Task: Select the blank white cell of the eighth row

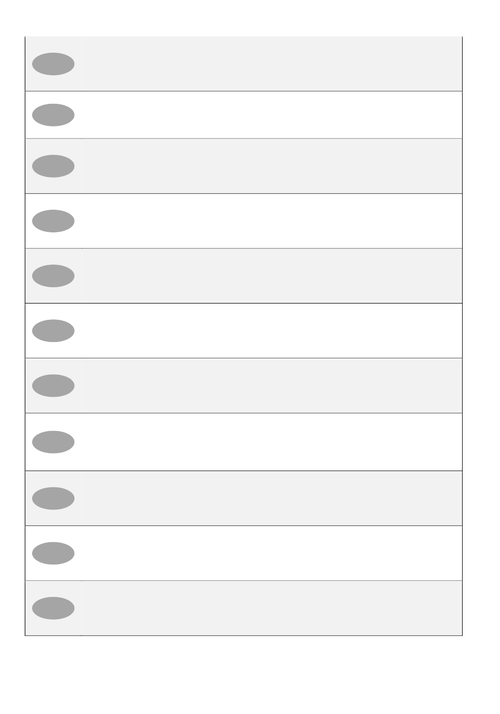Action: click(272, 442)
